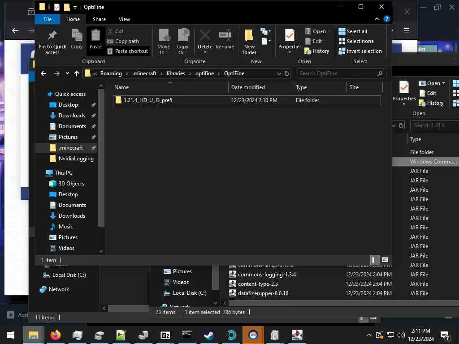Go up one folder level arrow
The height and width of the screenshot is (344, 459).
pos(77,73)
